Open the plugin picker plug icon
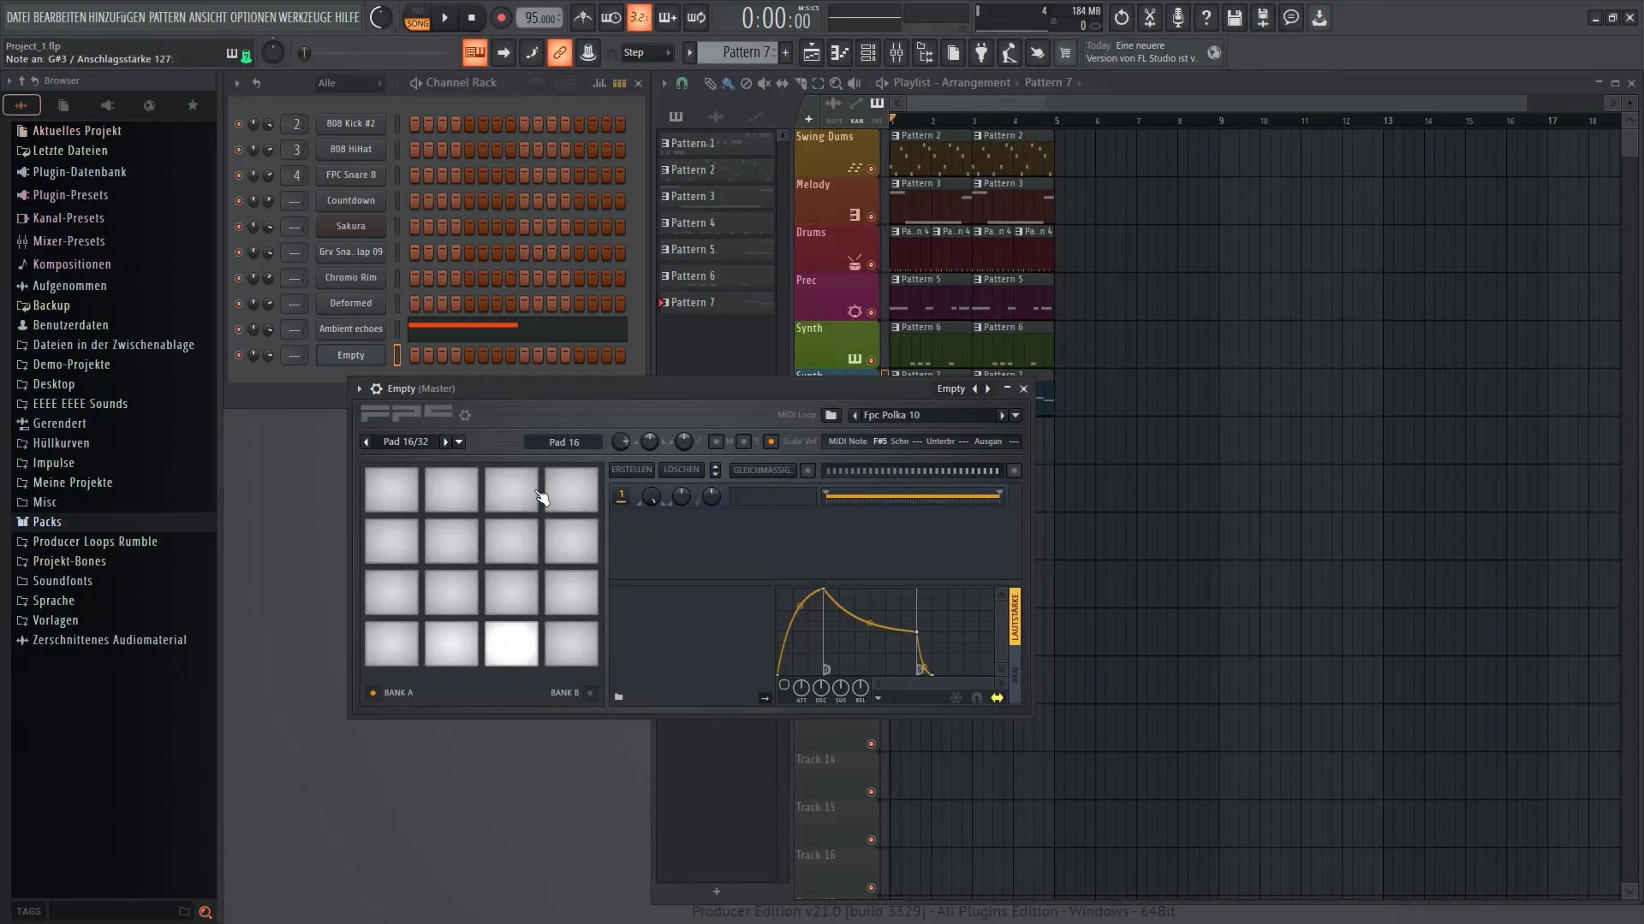 pyautogui.click(x=981, y=53)
